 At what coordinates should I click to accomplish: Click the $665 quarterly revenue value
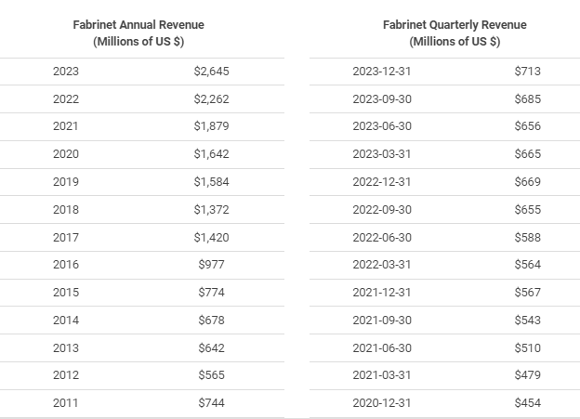click(528, 154)
